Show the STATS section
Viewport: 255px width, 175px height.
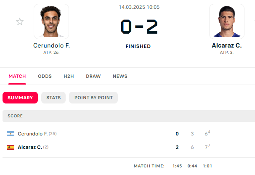pyautogui.click(x=53, y=98)
